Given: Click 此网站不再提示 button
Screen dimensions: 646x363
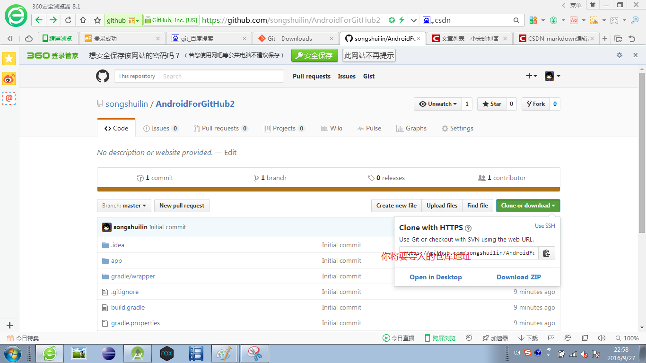Looking at the screenshot, I should [x=369, y=55].
